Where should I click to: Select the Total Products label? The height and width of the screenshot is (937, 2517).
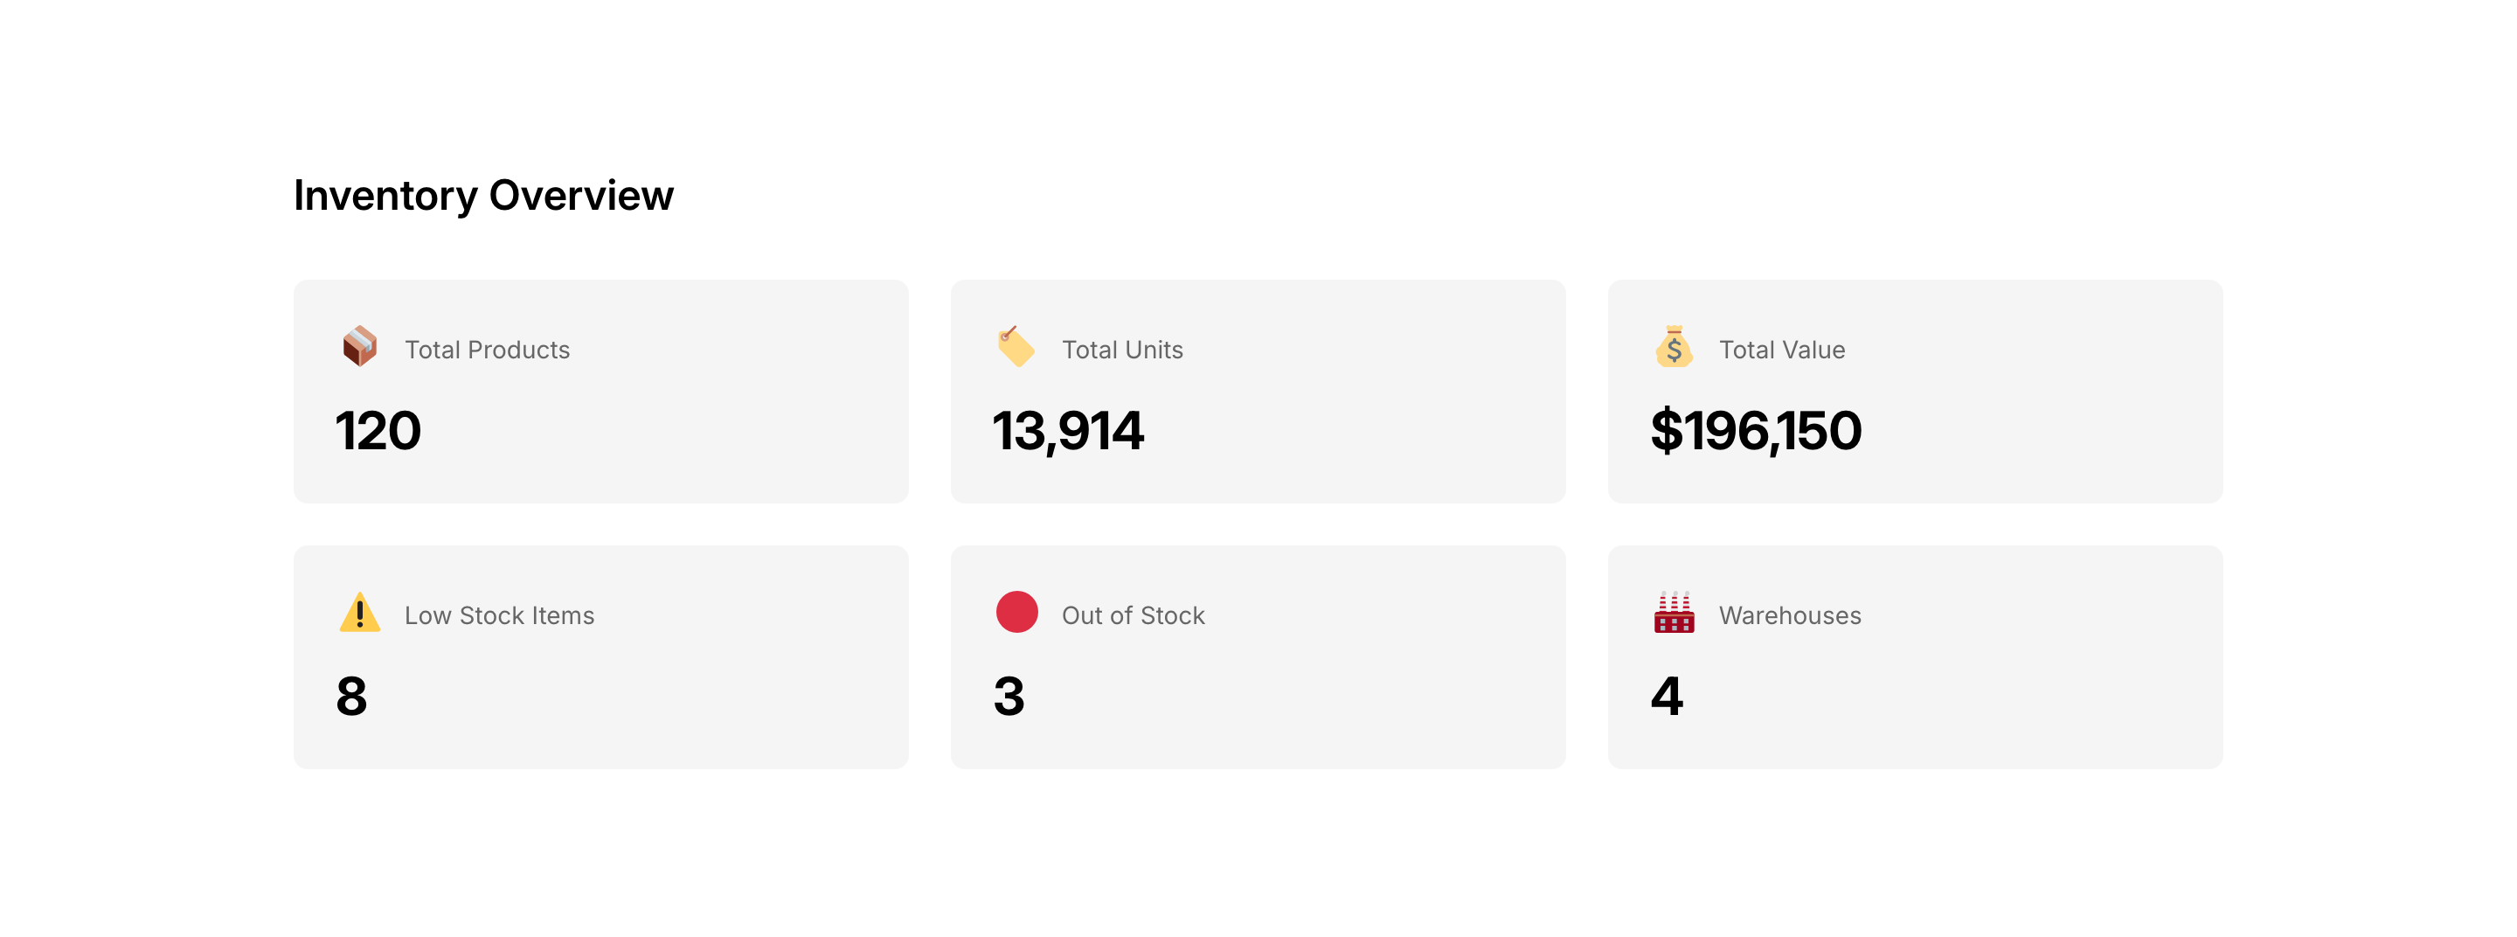tap(487, 350)
